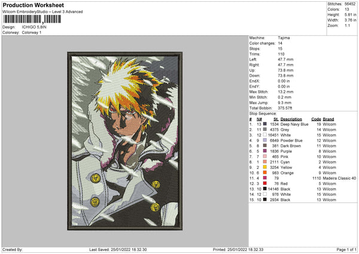This screenshot has height=254, width=359.
Task: Click the 'EndX:' label
Action: pyautogui.click(x=255, y=81)
